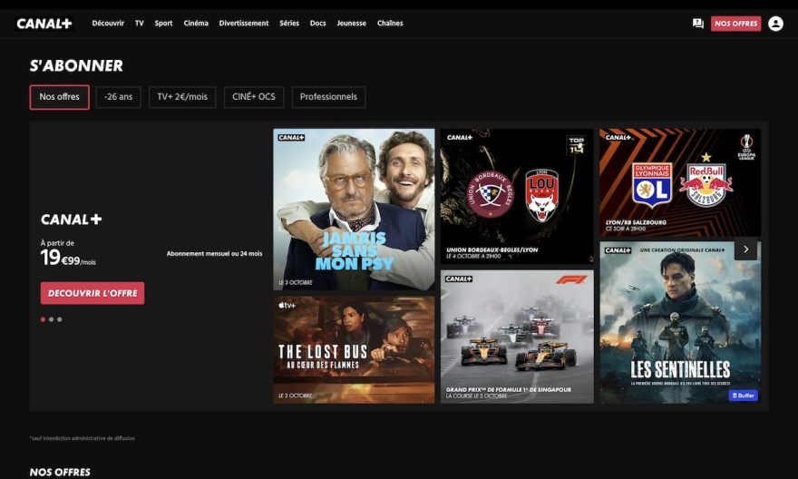Open the Jamais Sans Mon Psy poster
Screen dimensions: 798x479
pos(354,210)
